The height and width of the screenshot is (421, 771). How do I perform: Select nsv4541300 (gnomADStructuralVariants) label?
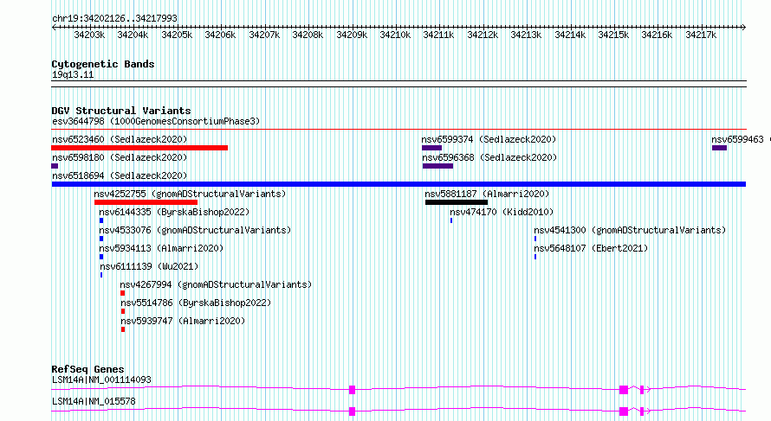pos(630,230)
